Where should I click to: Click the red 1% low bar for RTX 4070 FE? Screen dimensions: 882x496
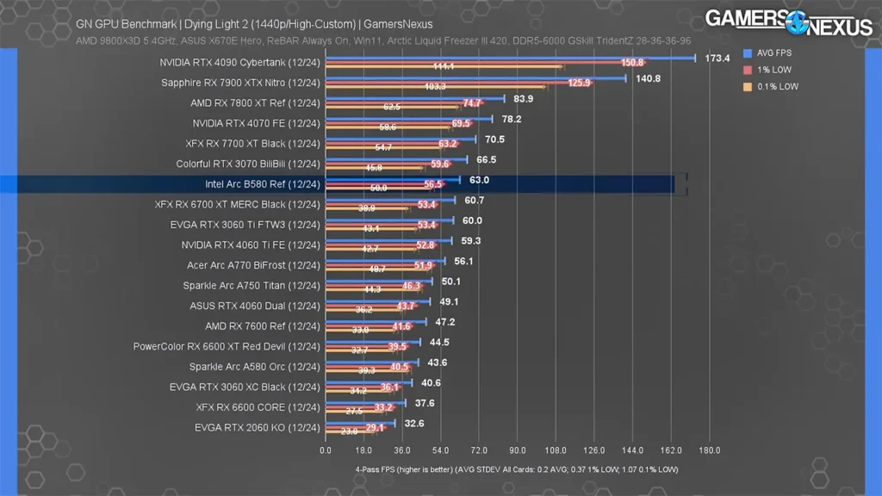pyautogui.click(x=400, y=123)
